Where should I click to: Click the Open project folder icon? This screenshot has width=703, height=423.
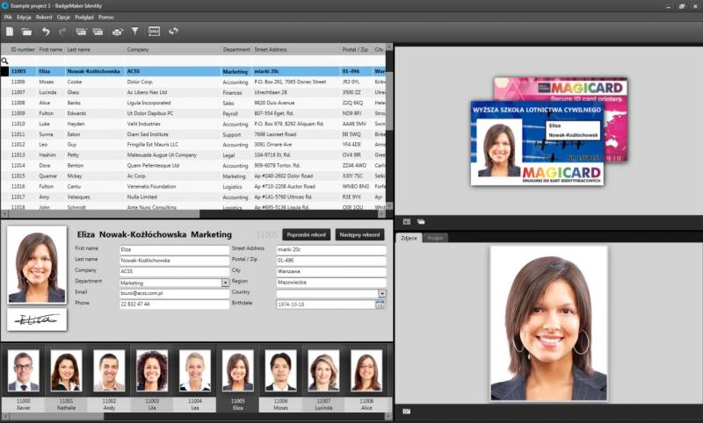pos(26,32)
